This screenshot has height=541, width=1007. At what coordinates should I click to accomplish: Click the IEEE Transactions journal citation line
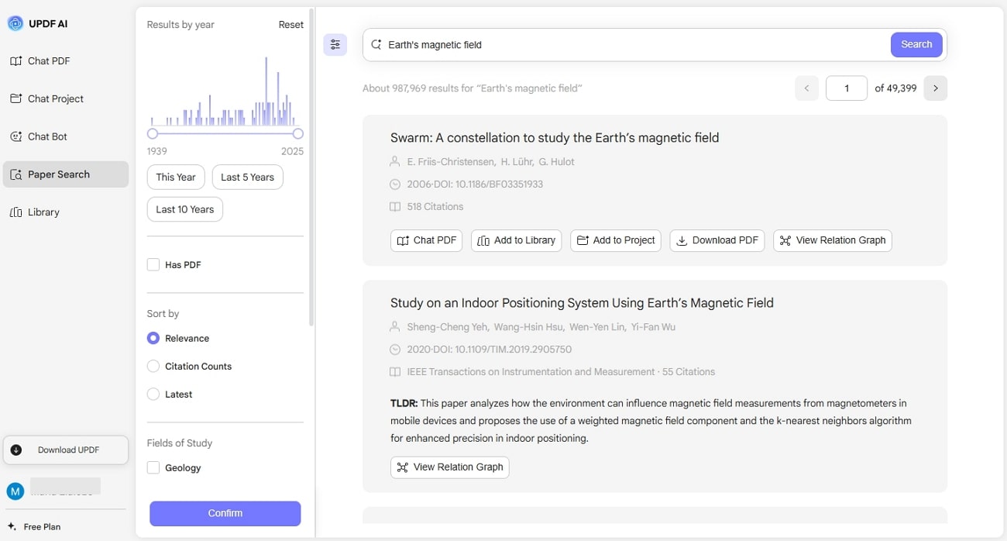pos(561,372)
